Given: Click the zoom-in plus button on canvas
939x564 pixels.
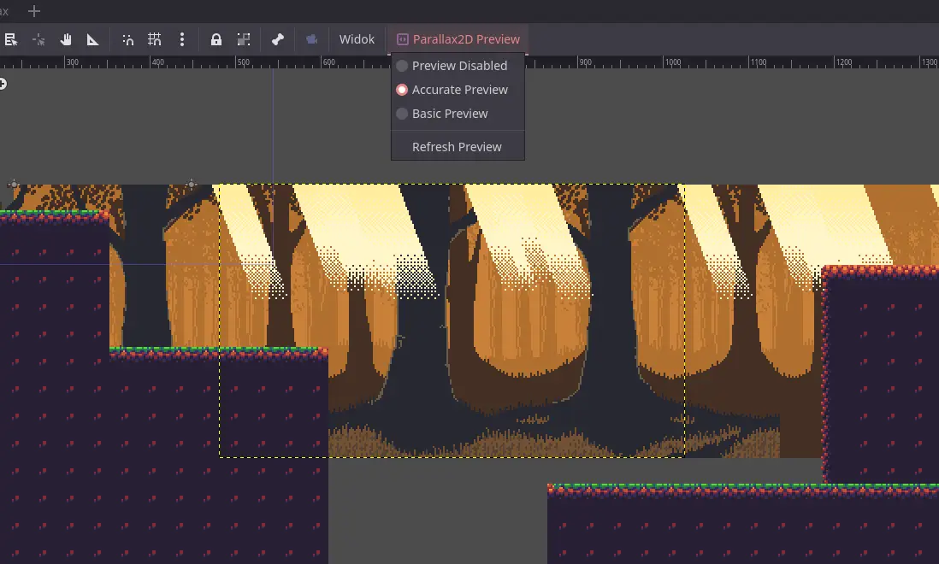Looking at the screenshot, I should [x=3, y=85].
